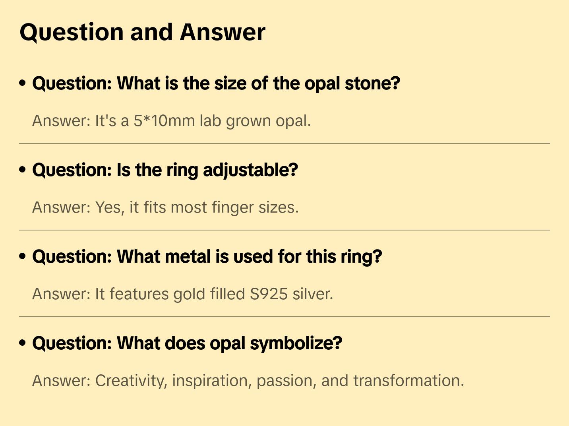Click the answer "Yes, it fits most finger sizes"
The width and height of the screenshot is (569, 426).
coord(165,207)
